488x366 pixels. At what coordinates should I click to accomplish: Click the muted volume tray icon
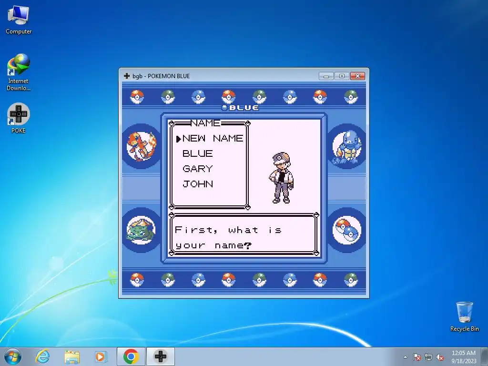(x=440, y=357)
